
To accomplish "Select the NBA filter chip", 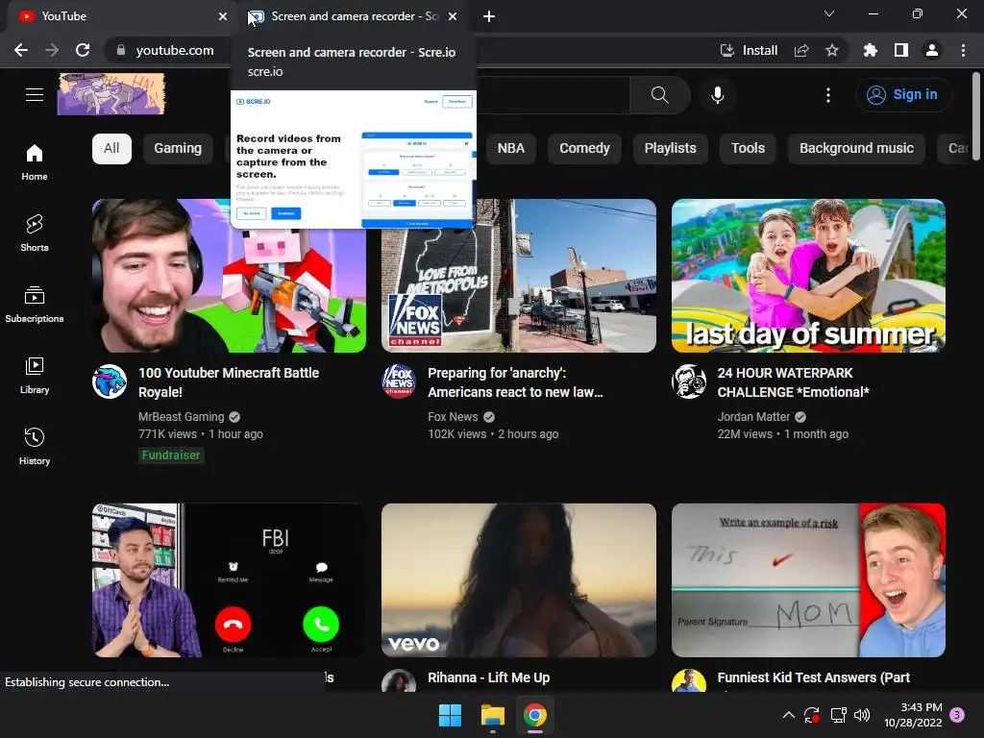I will click(x=511, y=149).
